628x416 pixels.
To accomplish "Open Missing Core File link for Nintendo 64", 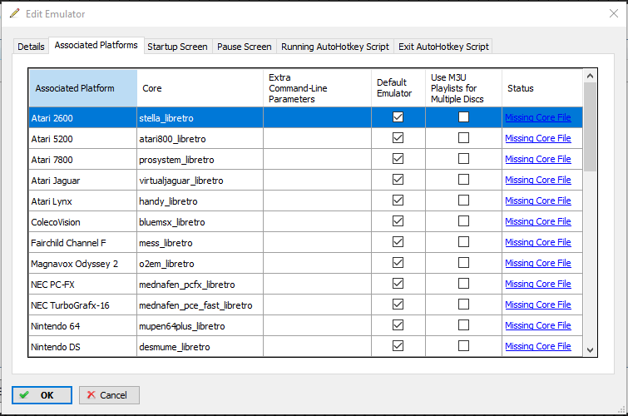I will point(538,325).
